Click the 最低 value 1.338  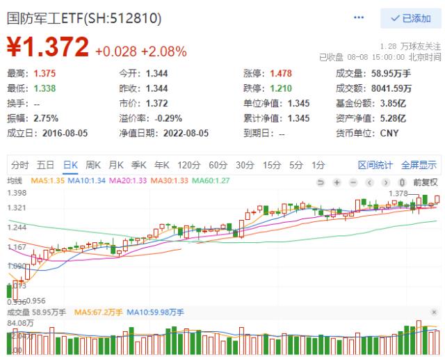click(x=44, y=88)
